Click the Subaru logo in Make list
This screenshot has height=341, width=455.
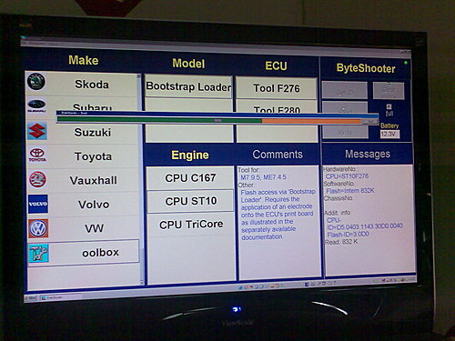(36, 105)
